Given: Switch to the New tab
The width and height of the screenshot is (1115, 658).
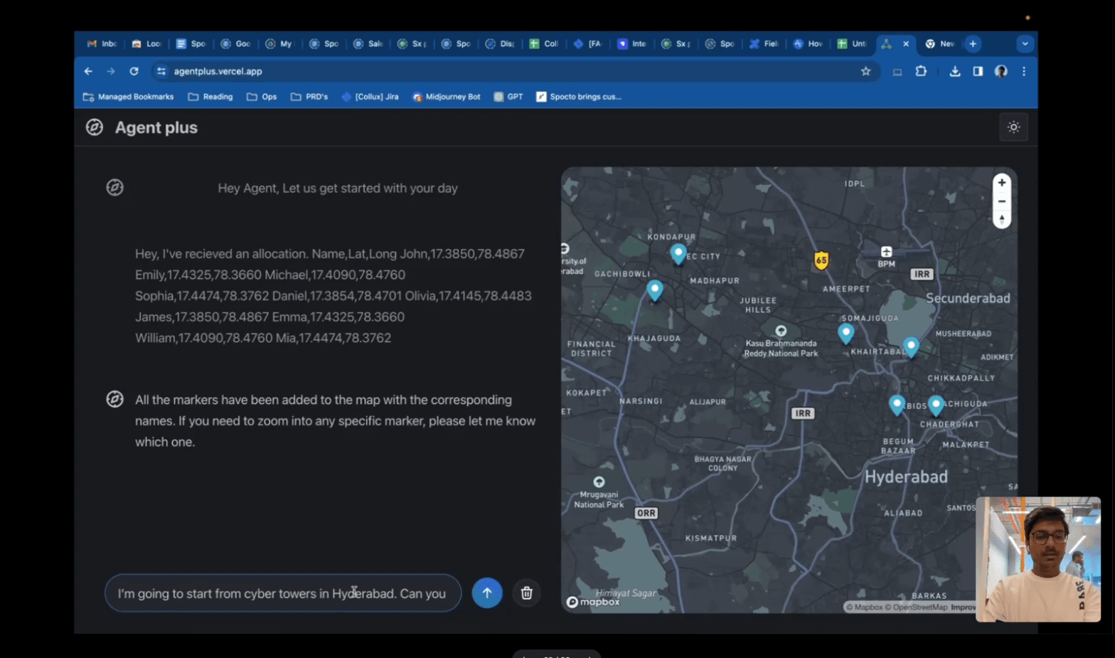Looking at the screenshot, I should [940, 44].
